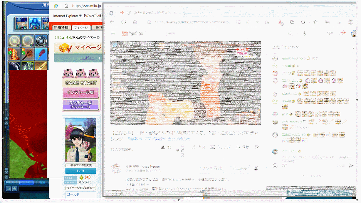Create a clip of the video

tap(220, 147)
